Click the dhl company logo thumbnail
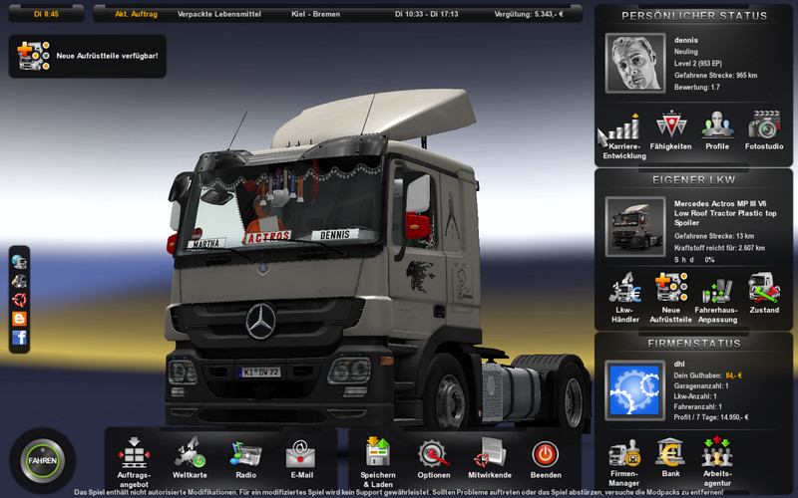Screen dimensions: 798x498 pyautogui.click(x=634, y=390)
